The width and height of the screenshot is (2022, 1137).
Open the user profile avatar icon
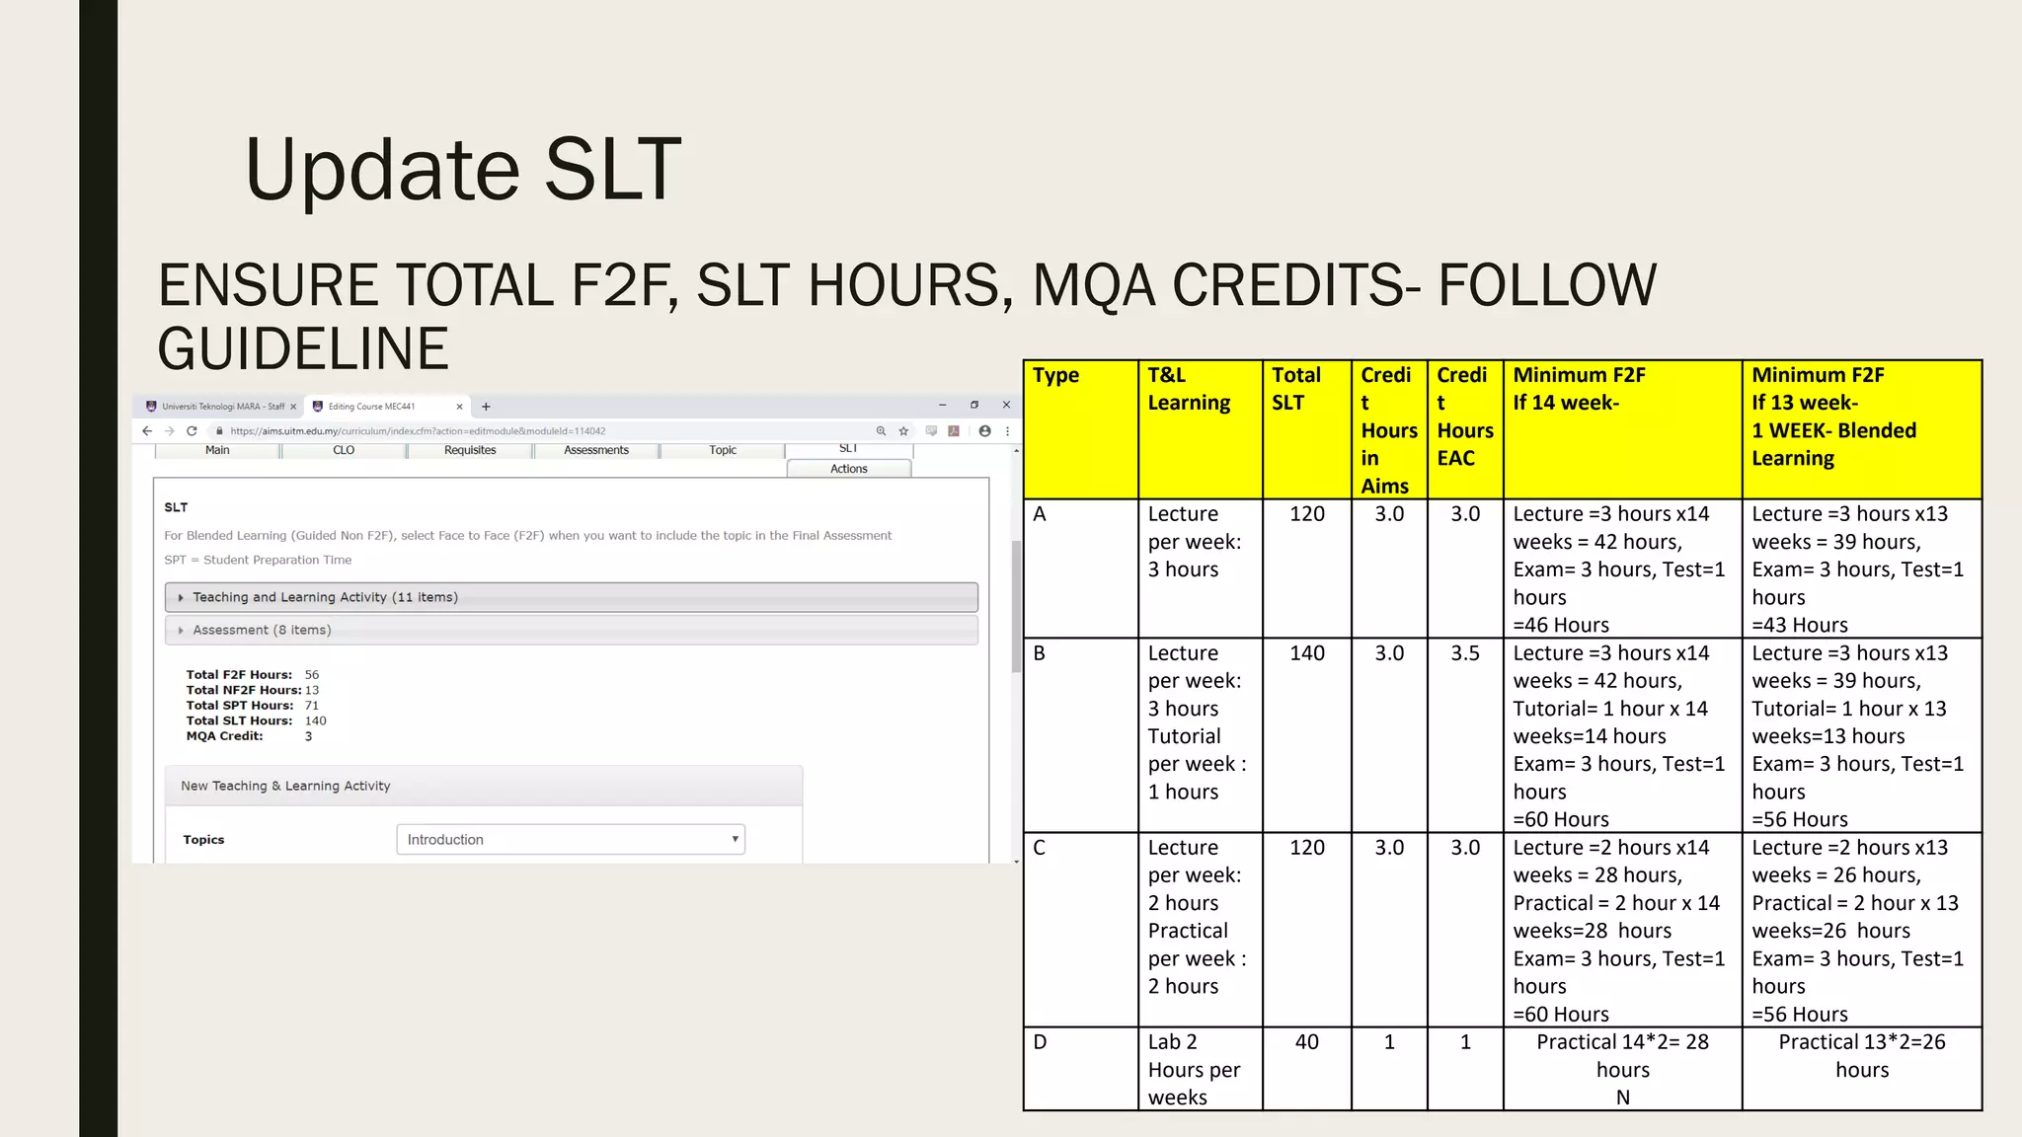984,431
